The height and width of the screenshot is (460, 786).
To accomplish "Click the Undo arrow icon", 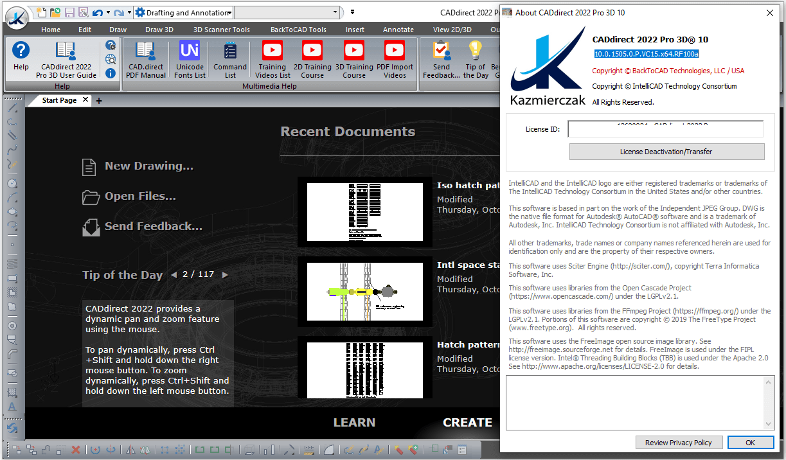I will pyautogui.click(x=97, y=12).
